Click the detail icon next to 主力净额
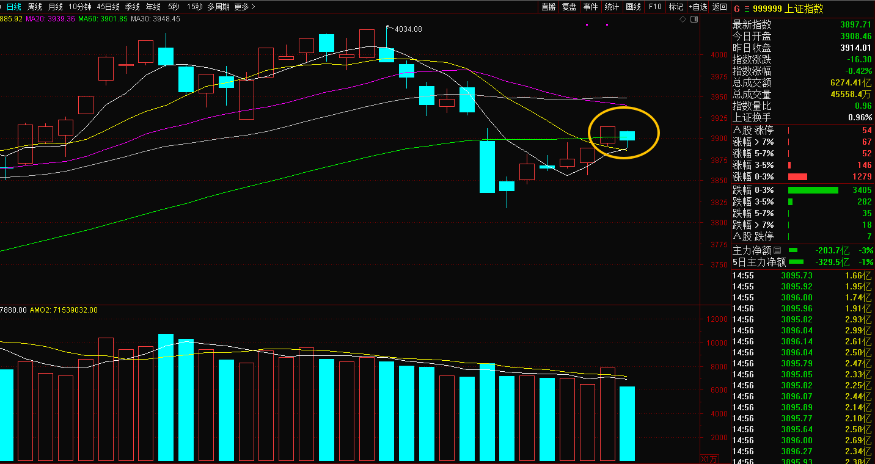Viewport: 875px width, 464px height. [777, 250]
